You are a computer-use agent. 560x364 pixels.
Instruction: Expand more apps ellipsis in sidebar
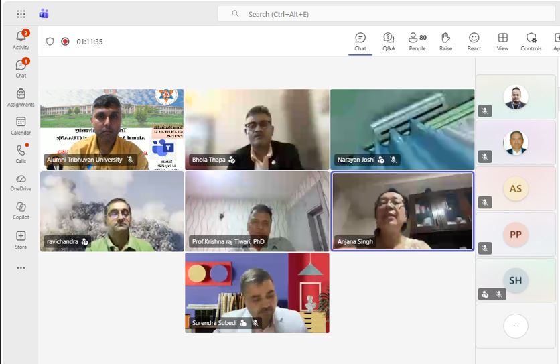tap(21, 268)
